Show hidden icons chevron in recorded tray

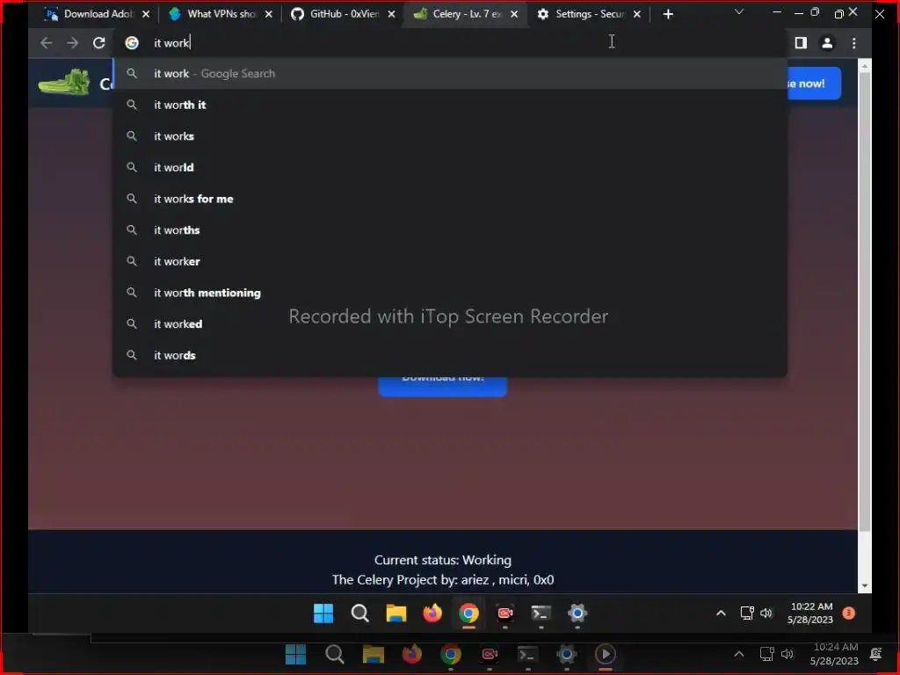tap(721, 613)
